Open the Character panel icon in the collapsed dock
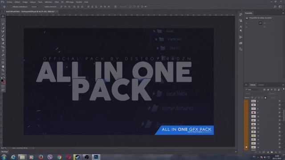This screenshot has width=285, height=160. click(240, 27)
